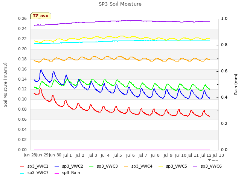241x180 pixels.
Task: Click the cyan sp3_VWC7 legend swatch
Action: [22, 173]
